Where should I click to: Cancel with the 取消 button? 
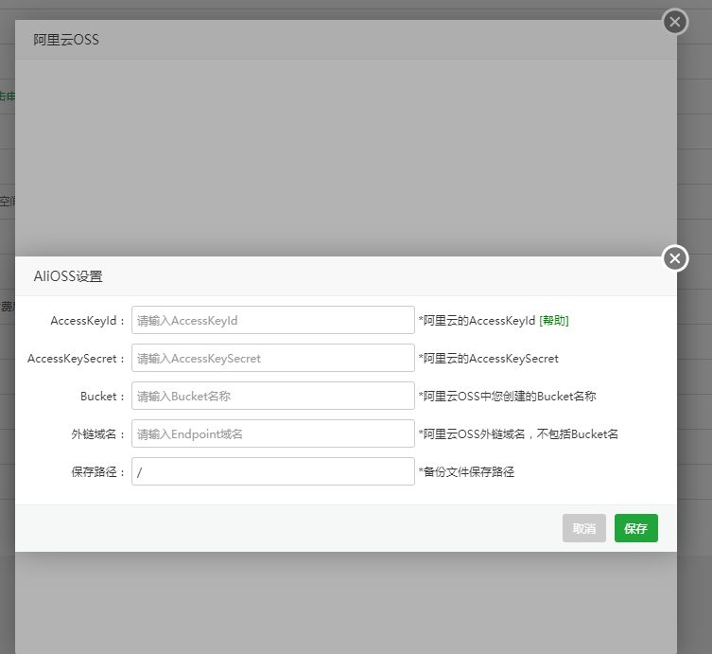(x=584, y=528)
